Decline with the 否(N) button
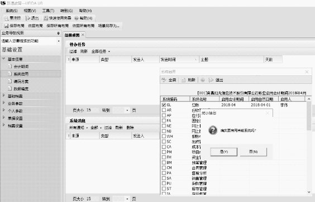The image size is (315, 202). pos(254,152)
